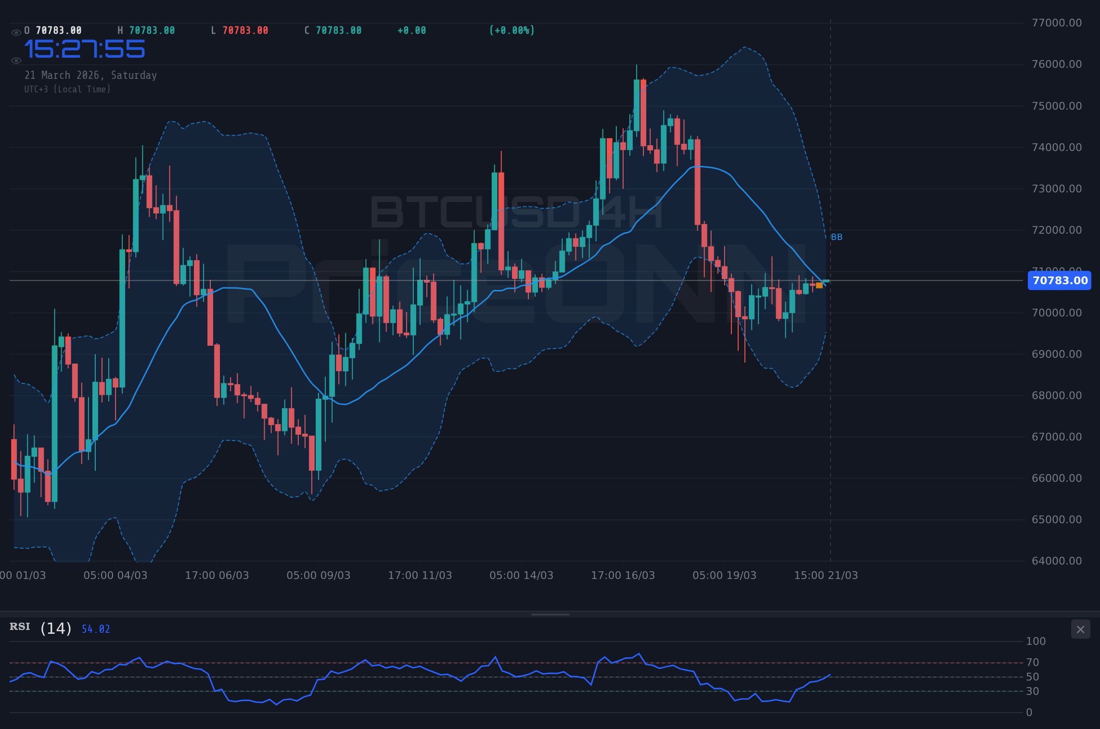
Task: Click the 77000.00 price scale label
Action: click(1056, 23)
